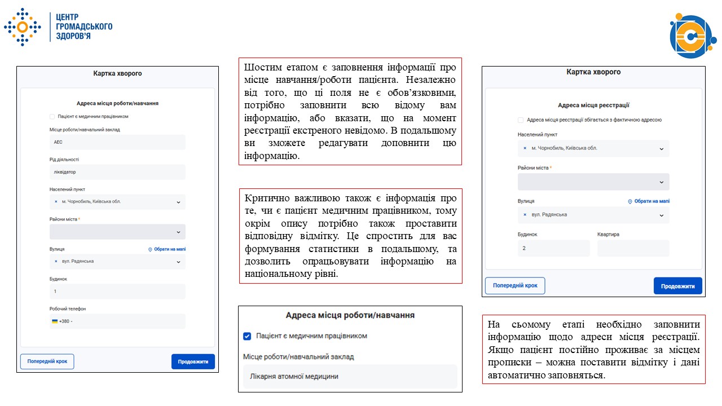Click the Будинок input field showing 2
The width and height of the screenshot is (722, 406).
click(x=553, y=248)
